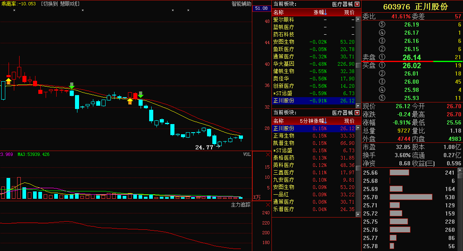Select 凯普生物 in 5-minute gain list
This screenshot has height=251, width=463.
284,143
